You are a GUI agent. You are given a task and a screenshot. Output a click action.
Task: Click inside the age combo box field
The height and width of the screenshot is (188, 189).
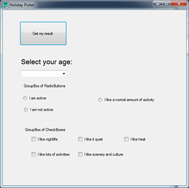(x=41, y=74)
